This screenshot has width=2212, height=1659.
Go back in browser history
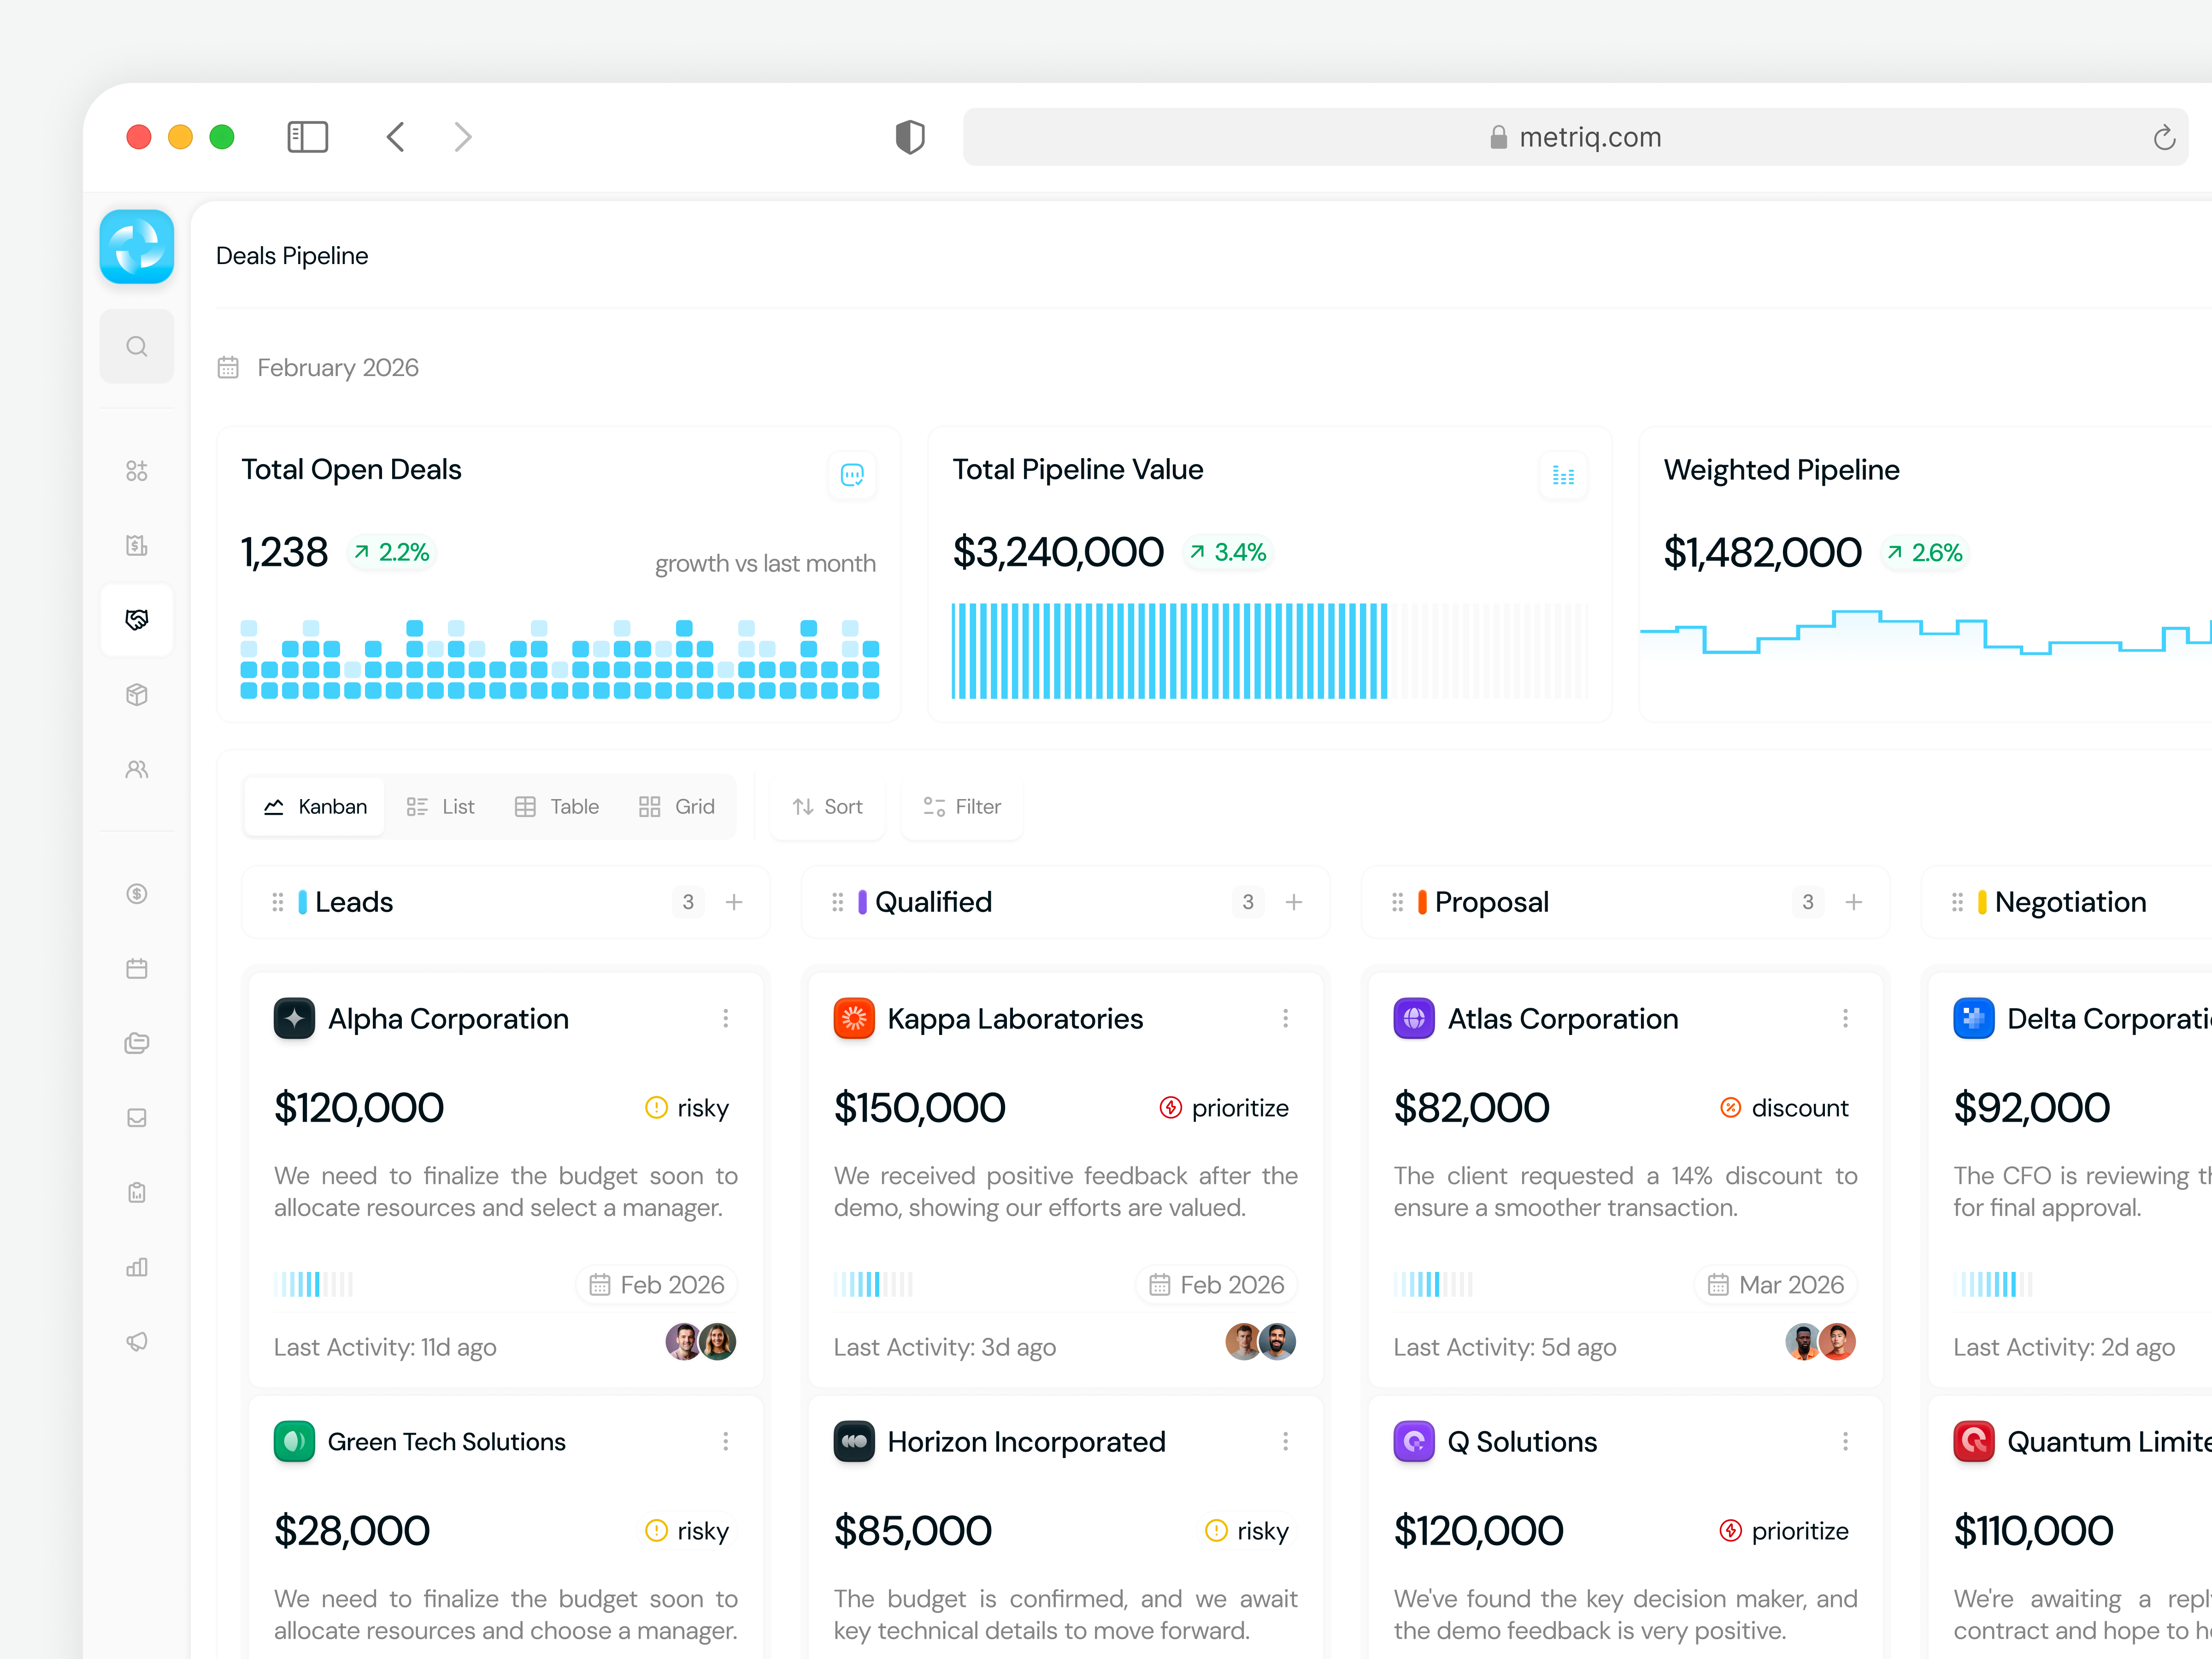point(396,137)
